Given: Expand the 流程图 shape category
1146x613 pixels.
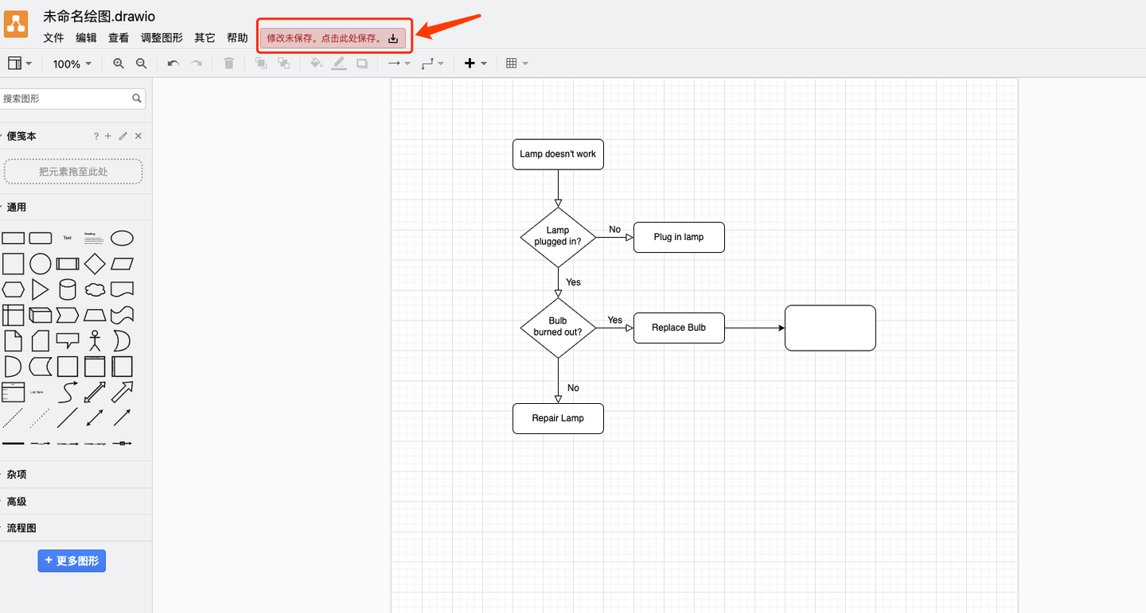Looking at the screenshot, I should (21, 527).
